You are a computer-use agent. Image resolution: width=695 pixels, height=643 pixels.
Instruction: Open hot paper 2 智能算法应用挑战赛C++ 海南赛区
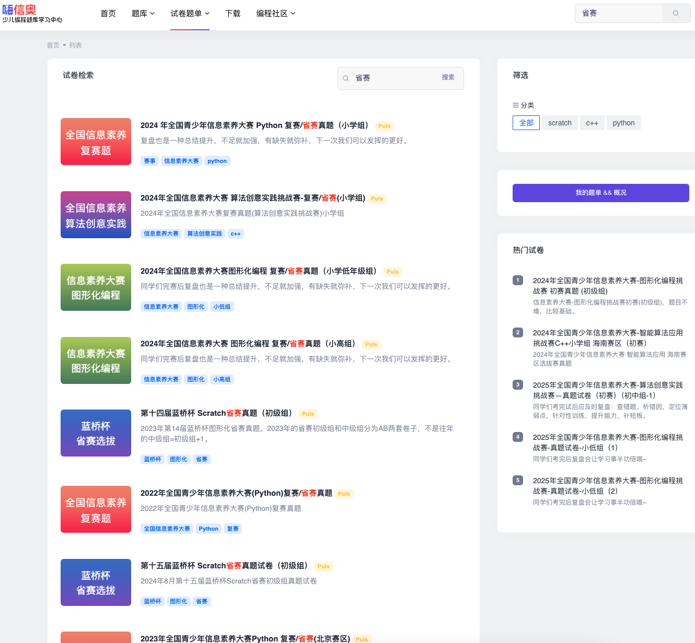pyautogui.click(x=608, y=338)
